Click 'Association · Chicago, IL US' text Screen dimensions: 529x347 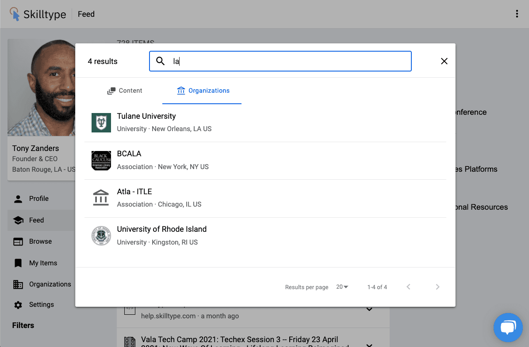[x=159, y=204]
